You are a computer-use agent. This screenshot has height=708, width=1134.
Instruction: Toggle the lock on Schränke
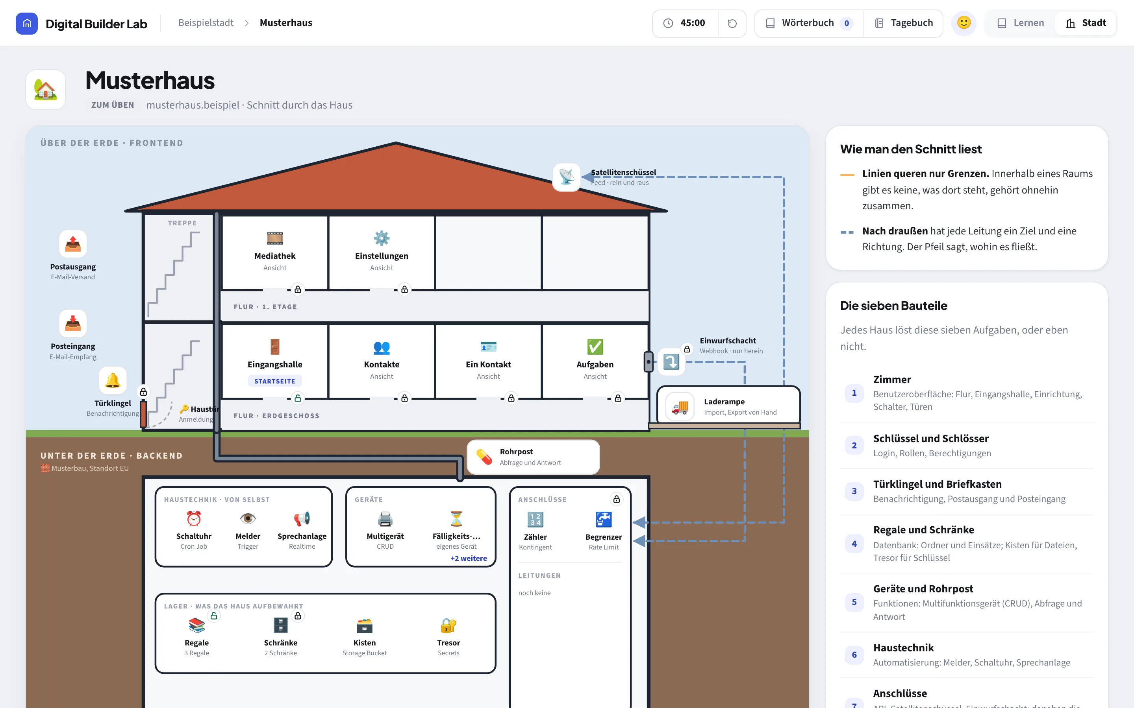(298, 615)
